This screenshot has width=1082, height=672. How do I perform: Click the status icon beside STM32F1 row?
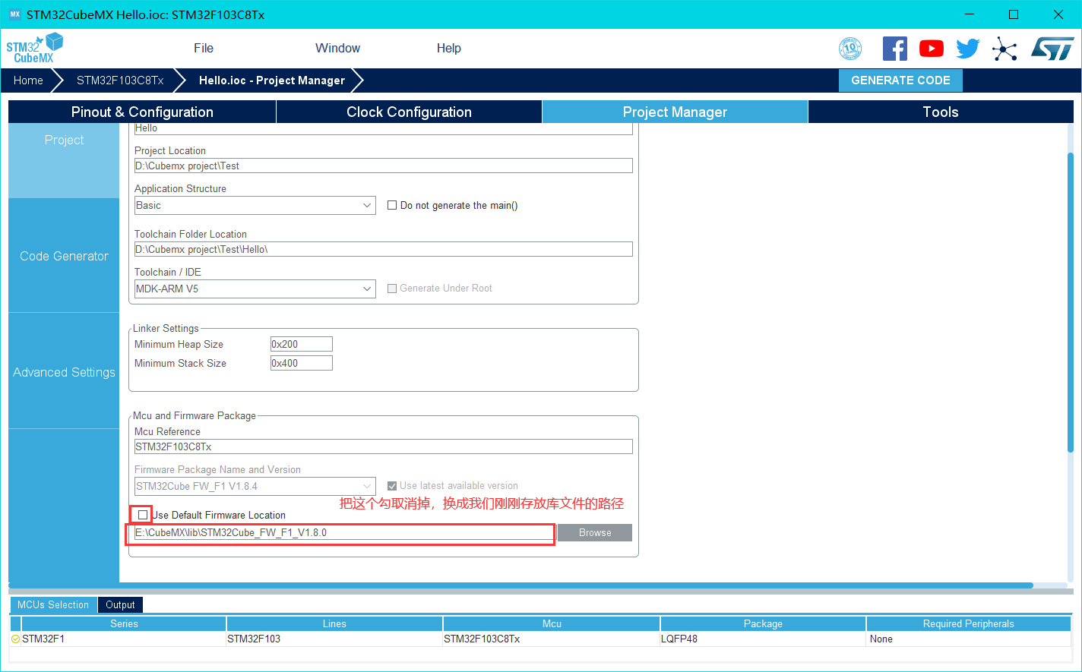click(15, 639)
